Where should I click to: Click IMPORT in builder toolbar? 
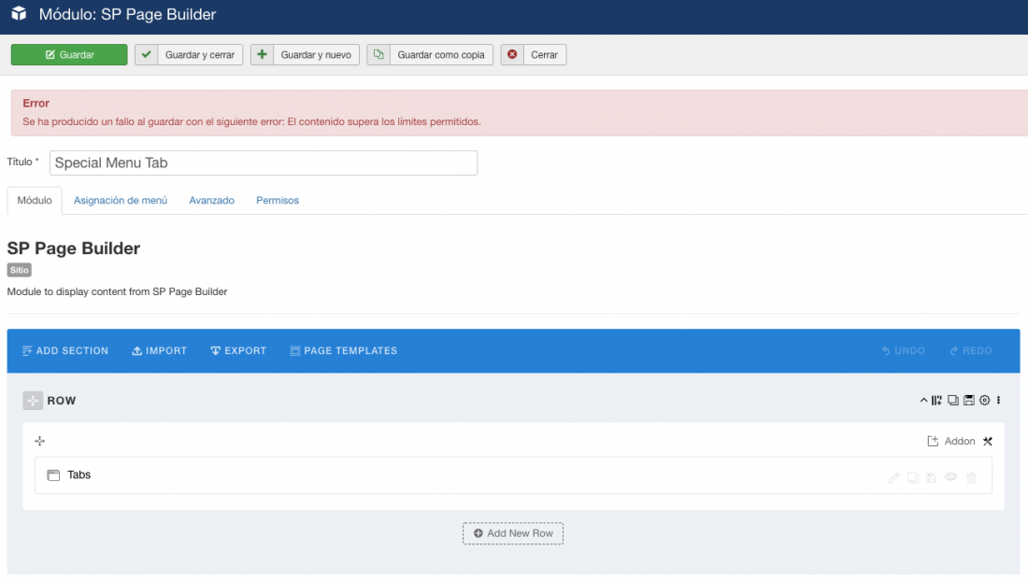coord(159,350)
